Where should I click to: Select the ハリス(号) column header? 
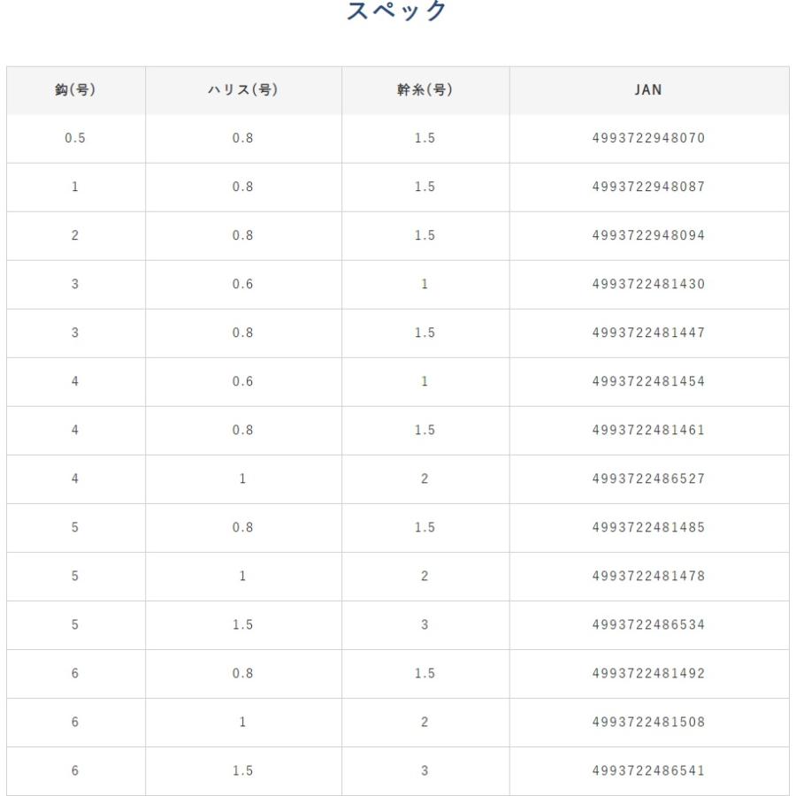click(243, 90)
